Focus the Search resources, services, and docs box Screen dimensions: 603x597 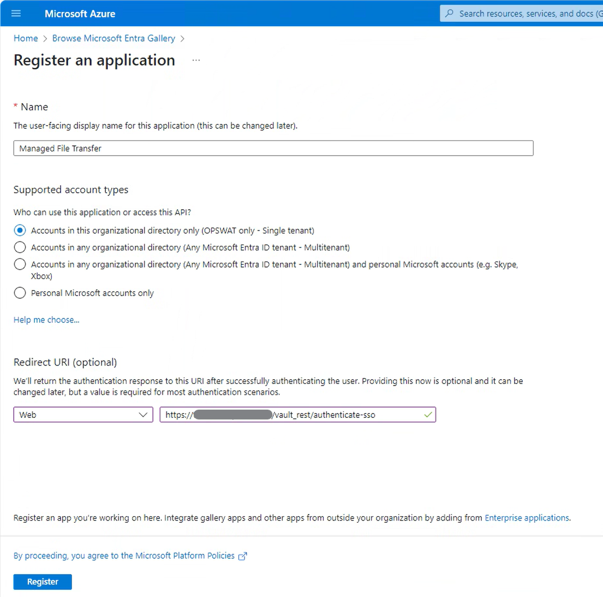point(522,14)
